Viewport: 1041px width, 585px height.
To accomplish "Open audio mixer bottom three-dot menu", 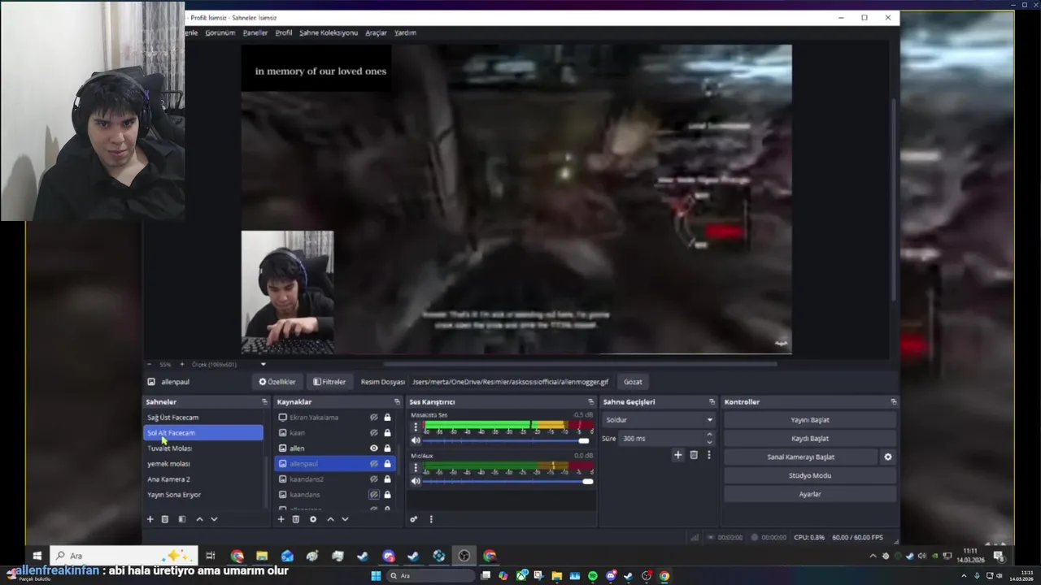I will point(431,519).
